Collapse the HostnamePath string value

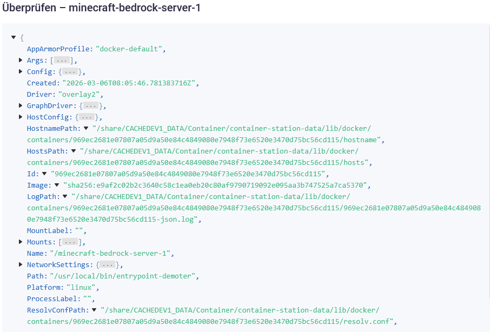85,128
